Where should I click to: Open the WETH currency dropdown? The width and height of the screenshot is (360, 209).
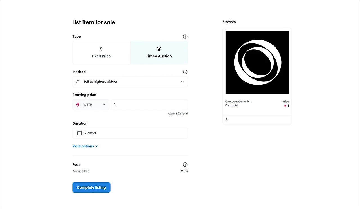point(91,105)
